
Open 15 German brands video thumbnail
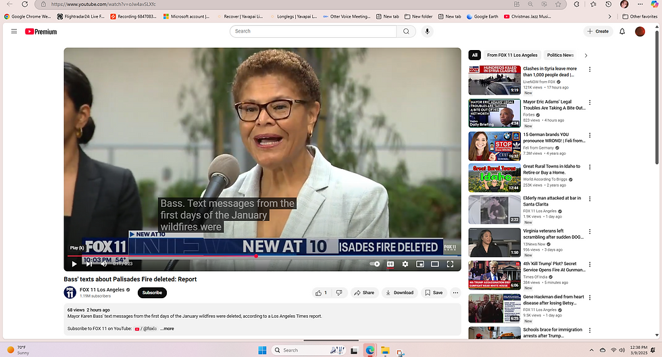pyautogui.click(x=494, y=146)
